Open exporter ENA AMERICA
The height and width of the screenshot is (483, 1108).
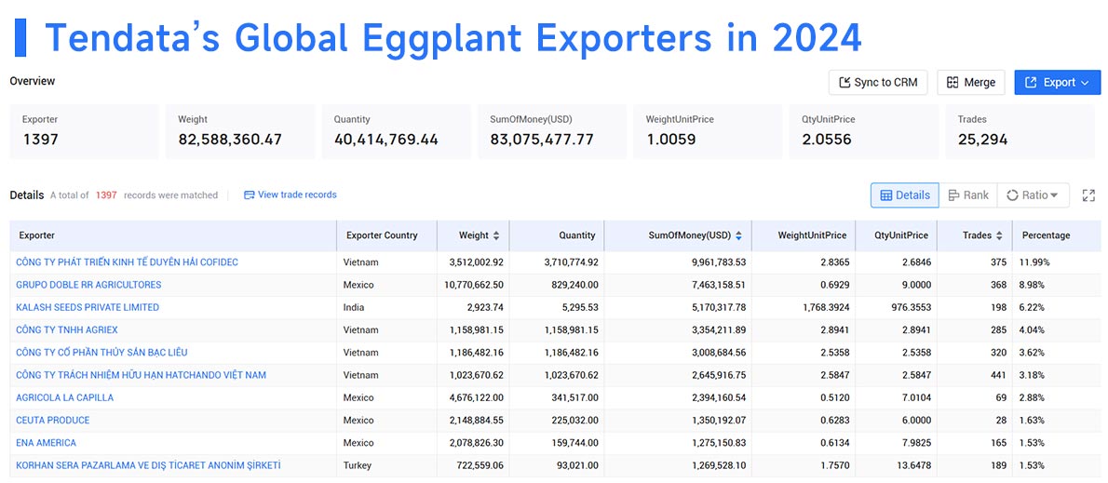click(46, 443)
